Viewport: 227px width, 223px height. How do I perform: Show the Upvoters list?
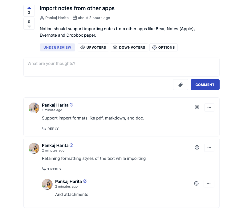point(93,47)
